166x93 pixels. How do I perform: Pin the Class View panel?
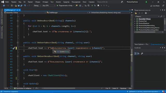(x=163, y=10)
